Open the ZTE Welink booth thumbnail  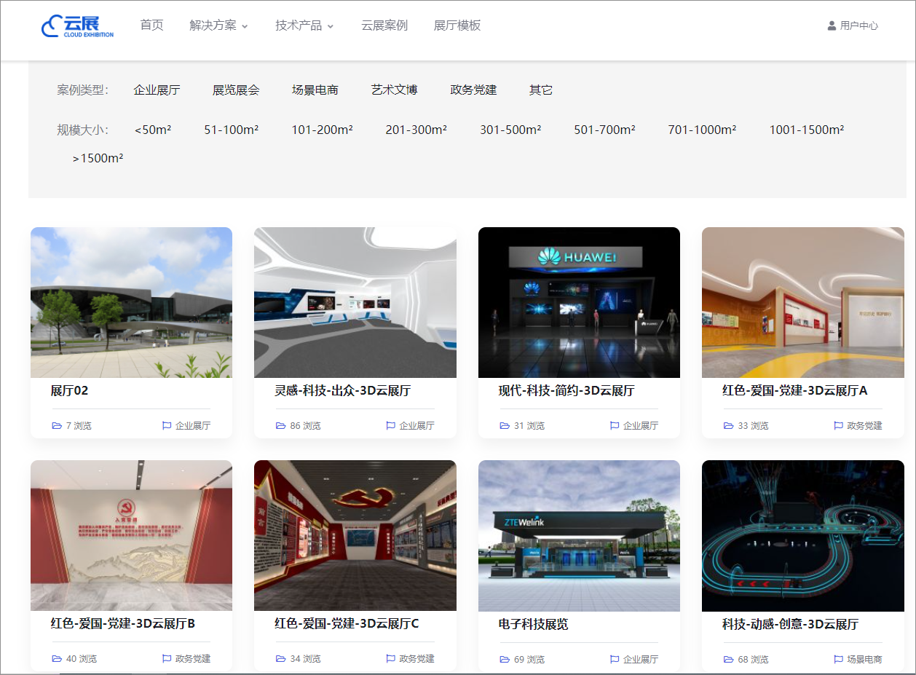[x=579, y=536]
